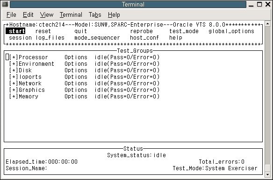273x180 pixels.
Task: Open the Edit menu
Action: [x=28, y=15]
